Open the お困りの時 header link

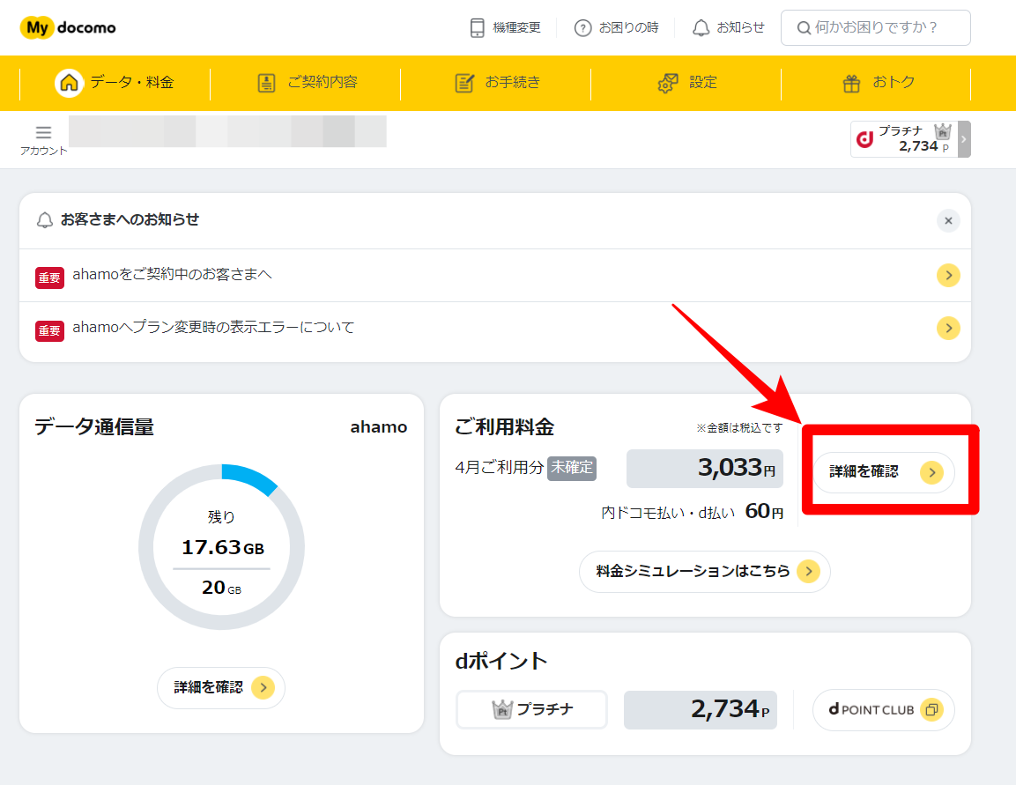(616, 28)
